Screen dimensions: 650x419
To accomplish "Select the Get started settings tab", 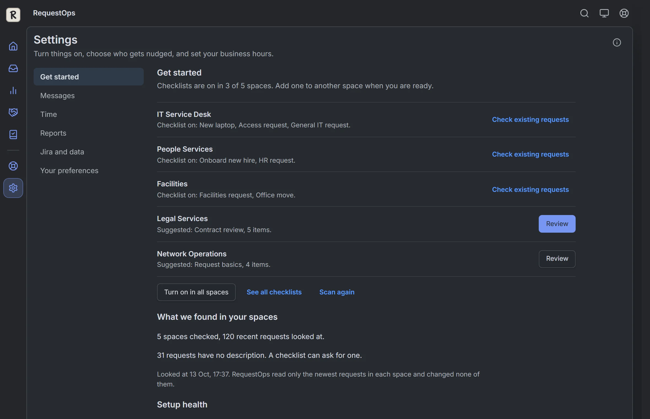I will click(x=88, y=77).
